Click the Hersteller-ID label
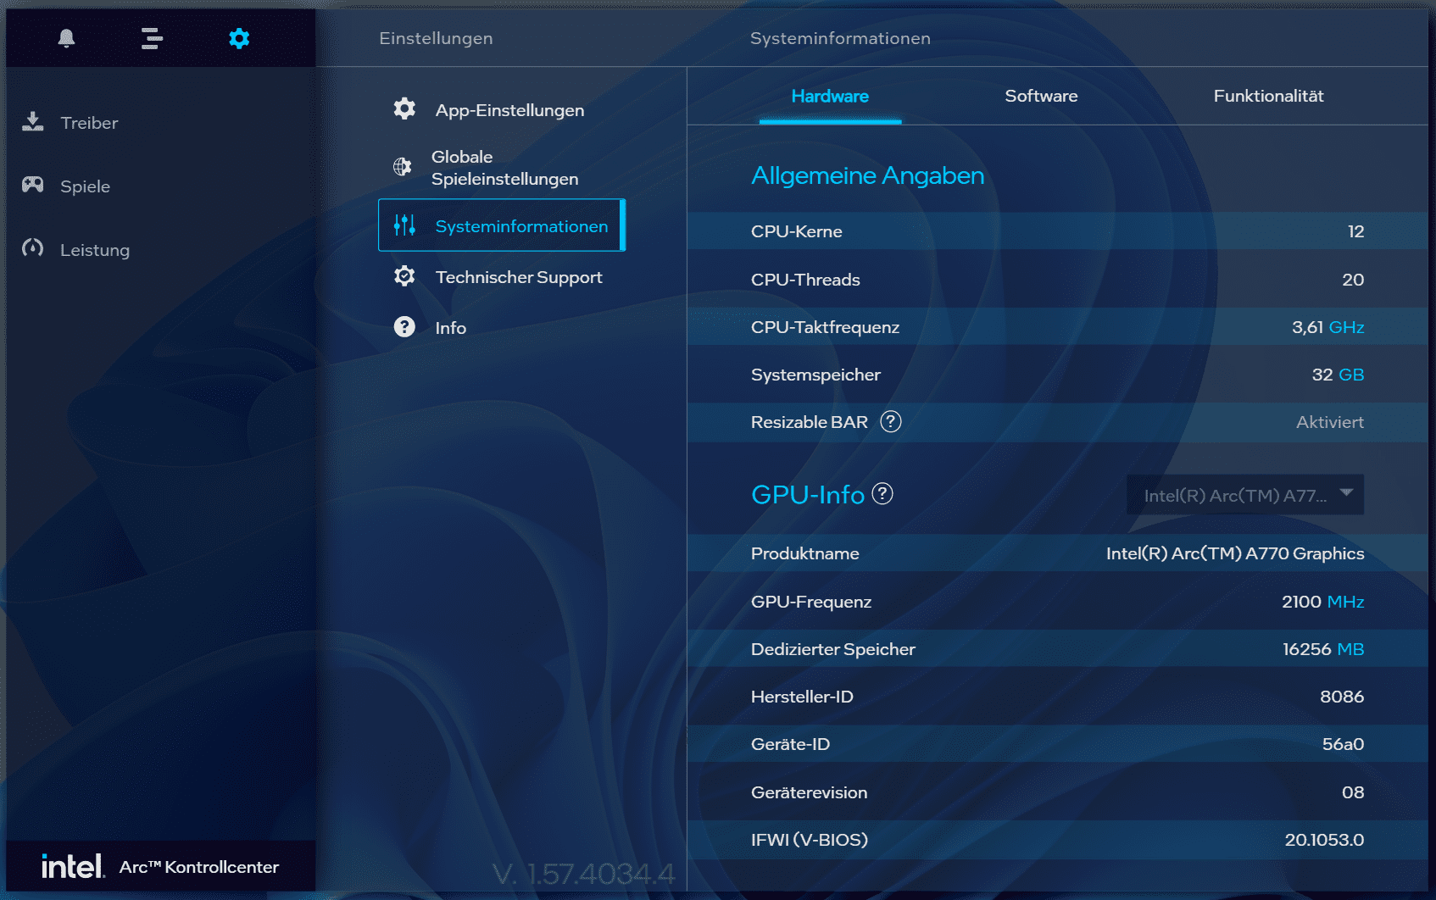 point(802,697)
